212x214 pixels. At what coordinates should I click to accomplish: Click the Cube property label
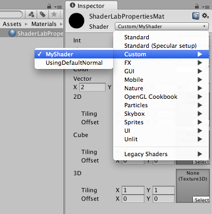[81, 135]
